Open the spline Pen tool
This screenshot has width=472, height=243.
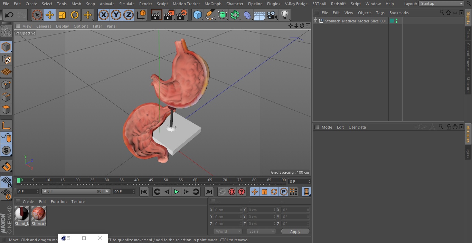pyautogui.click(x=210, y=15)
